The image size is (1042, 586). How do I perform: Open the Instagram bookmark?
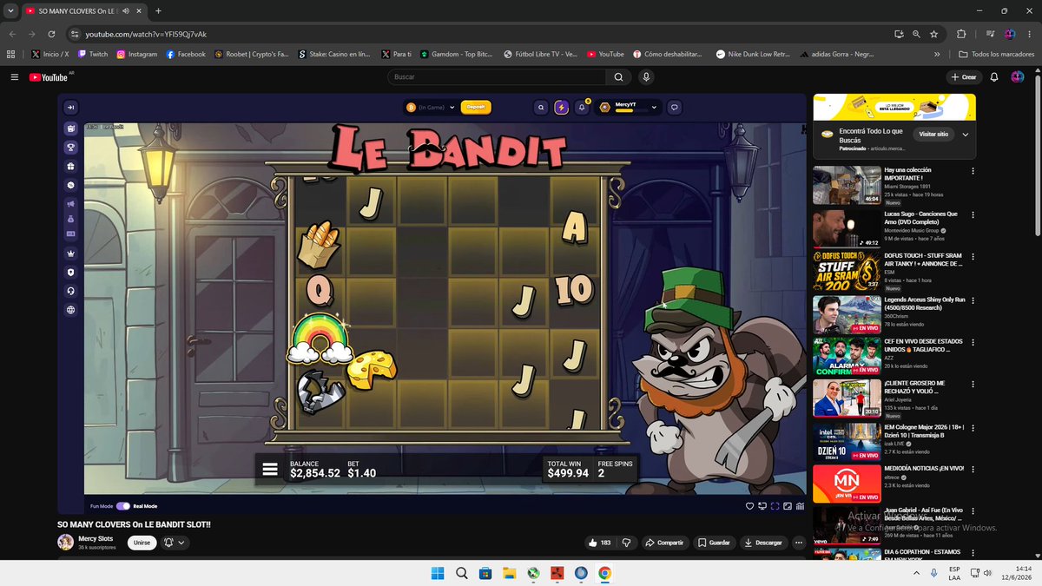pos(137,54)
